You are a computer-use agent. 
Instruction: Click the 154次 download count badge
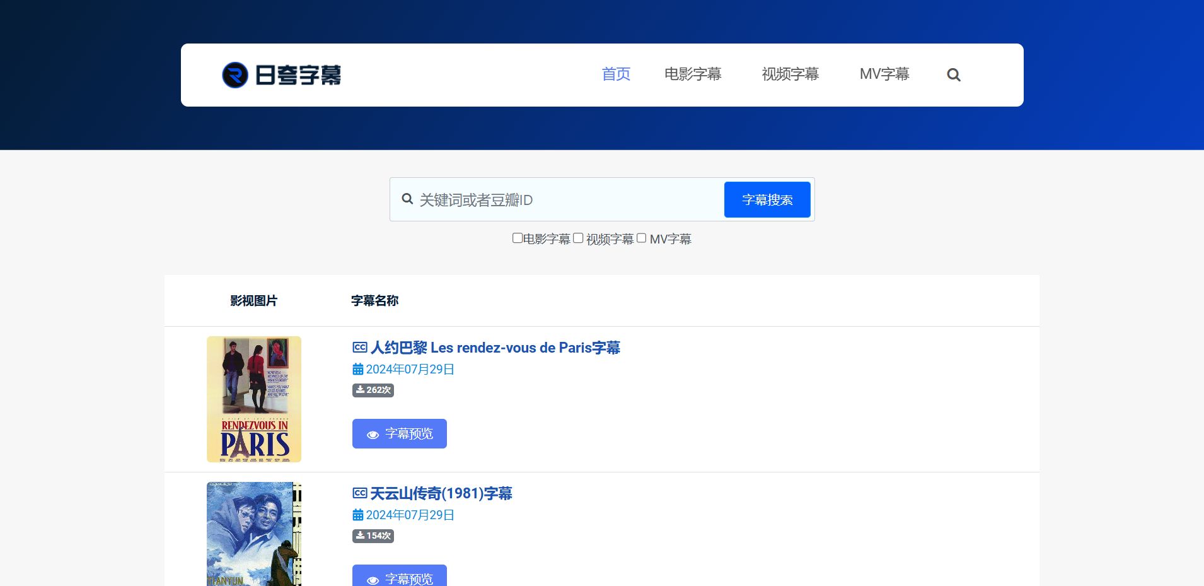pyautogui.click(x=373, y=536)
